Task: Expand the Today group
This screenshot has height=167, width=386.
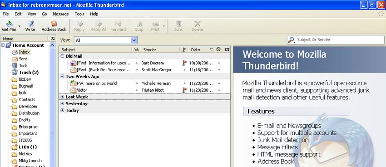Action: point(62,110)
